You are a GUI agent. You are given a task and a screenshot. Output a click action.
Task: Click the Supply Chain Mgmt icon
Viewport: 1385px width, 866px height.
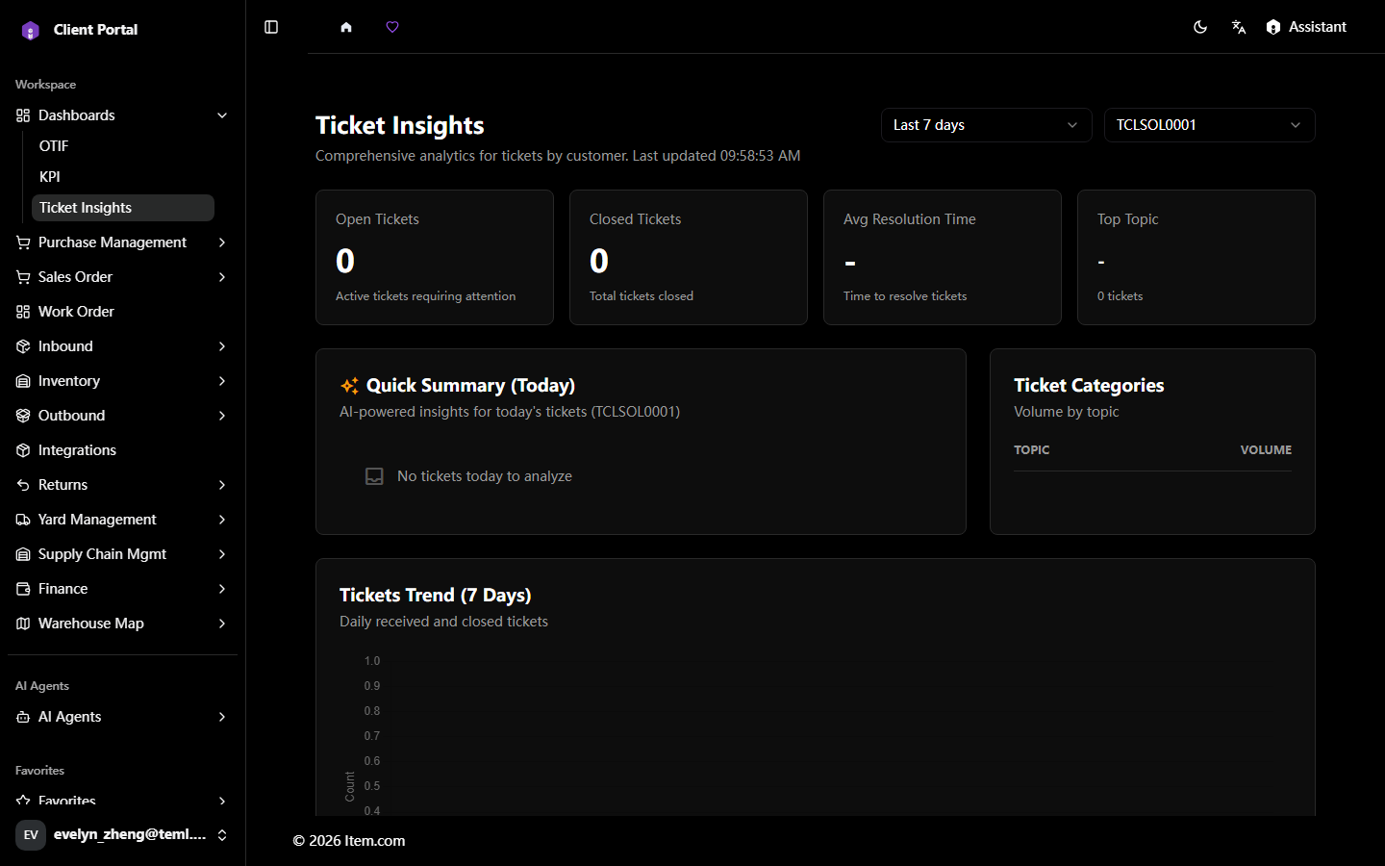pos(23,554)
